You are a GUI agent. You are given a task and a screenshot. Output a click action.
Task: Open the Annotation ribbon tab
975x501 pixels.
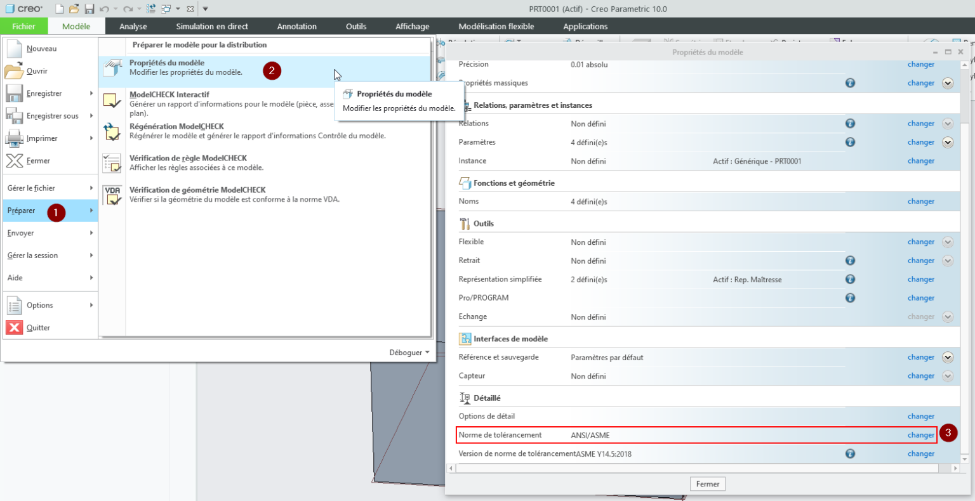(296, 27)
